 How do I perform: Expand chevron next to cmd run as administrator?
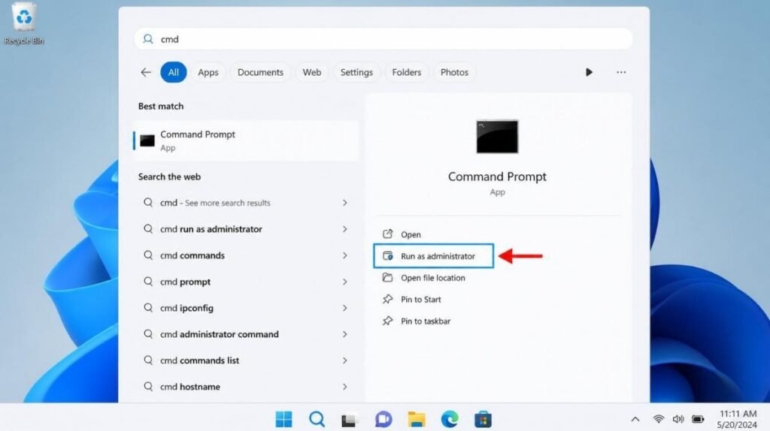click(344, 229)
